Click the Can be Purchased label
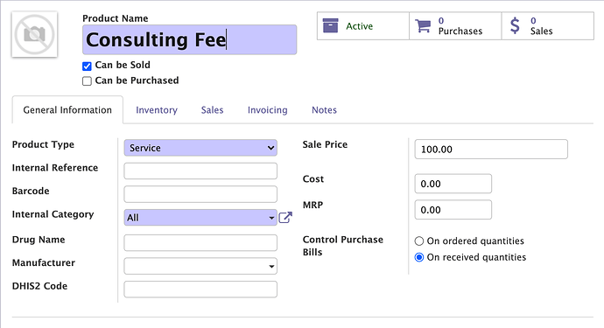The width and height of the screenshot is (604, 328). tap(137, 80)
